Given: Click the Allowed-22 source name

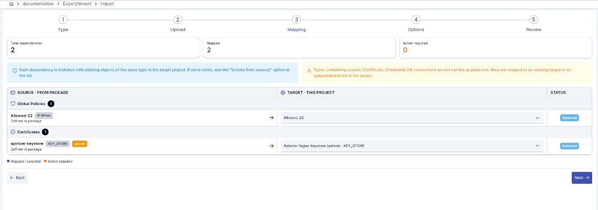Looking at the screenshot, I should point(22,116).
